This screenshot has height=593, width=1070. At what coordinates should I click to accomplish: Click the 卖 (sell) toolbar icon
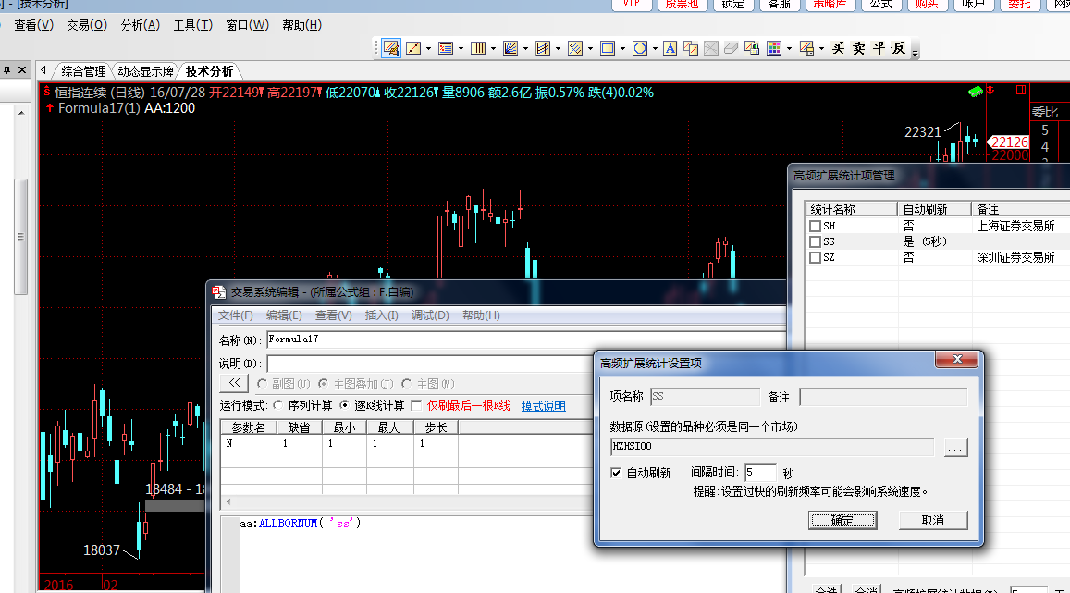tap(858, 48)
